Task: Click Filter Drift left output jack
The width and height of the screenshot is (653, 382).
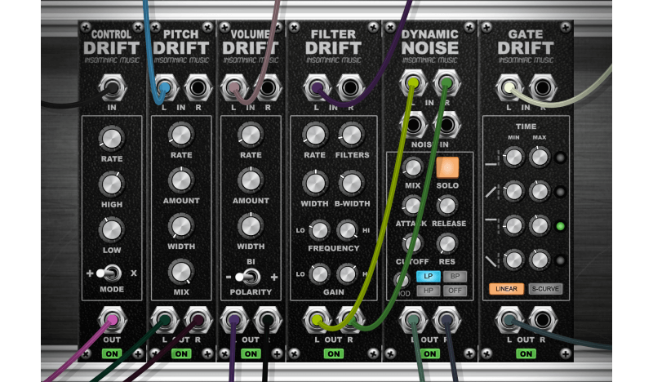Action: point(317,320)
